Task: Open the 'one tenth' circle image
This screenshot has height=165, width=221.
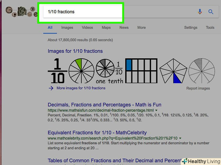Action: pos(109,71)
